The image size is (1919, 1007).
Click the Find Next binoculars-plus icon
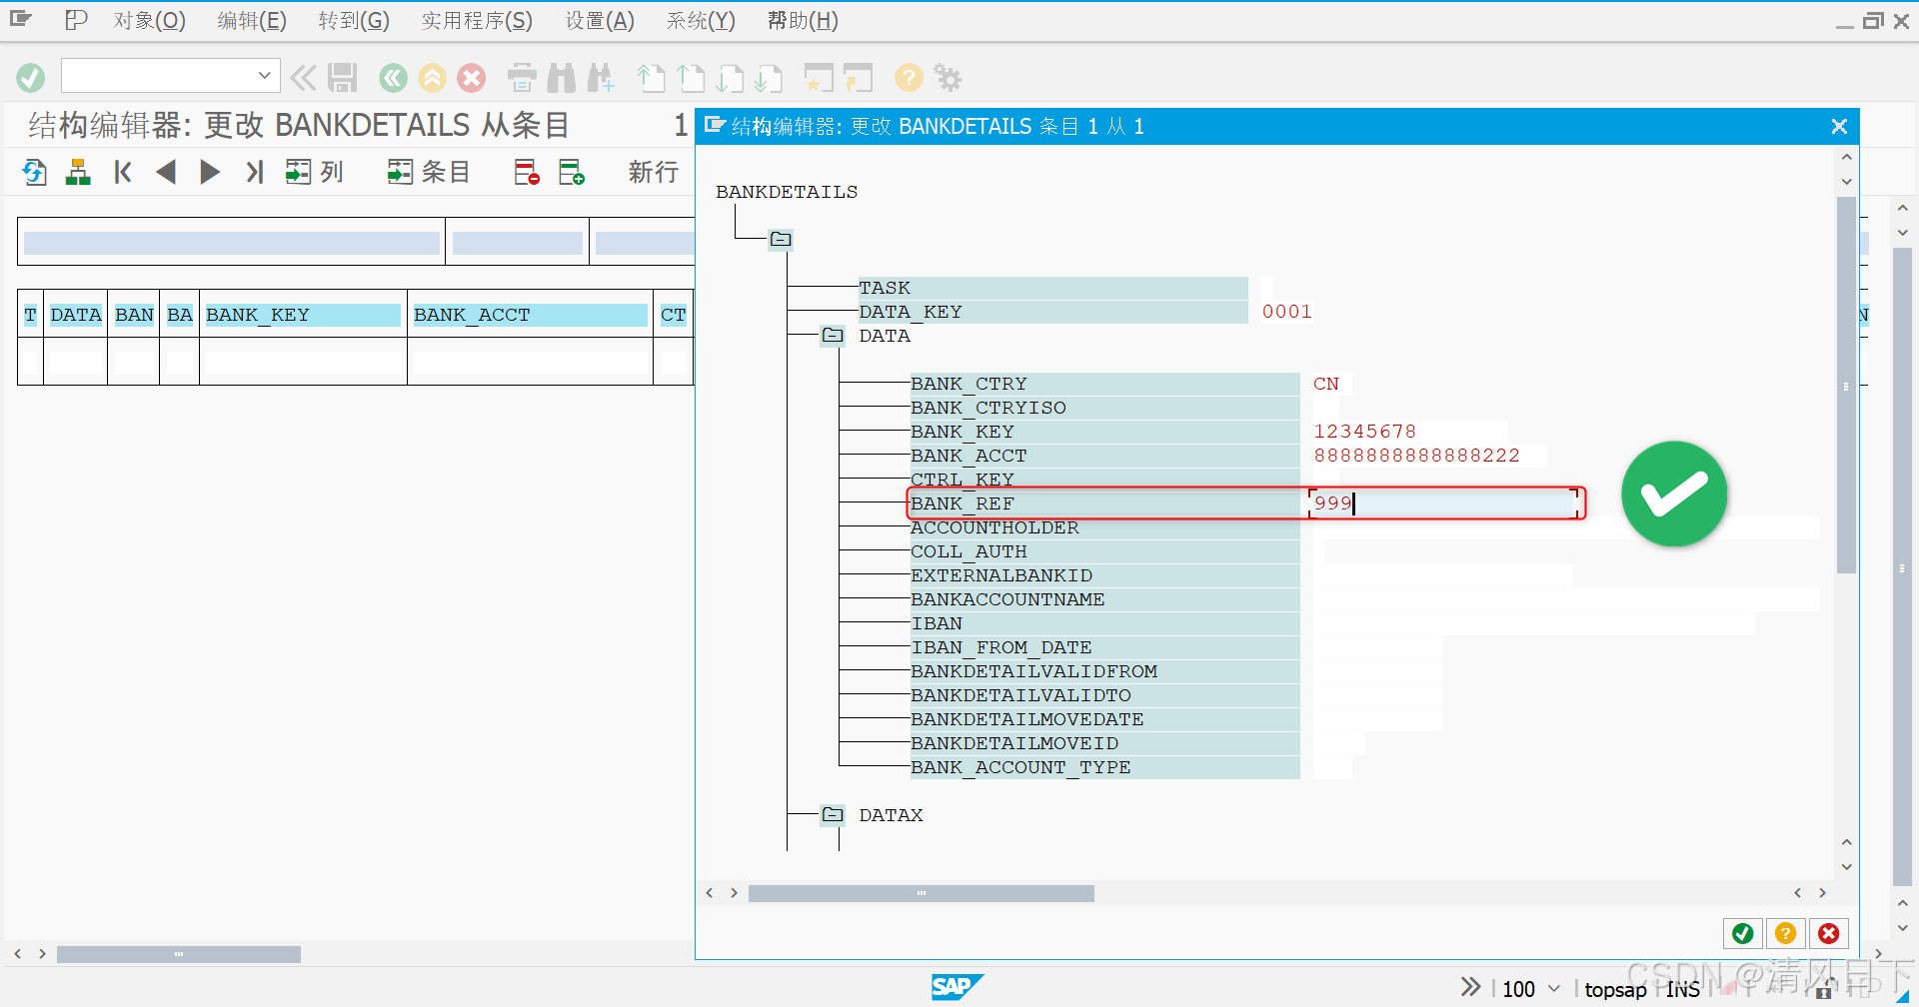click(601, 78)
